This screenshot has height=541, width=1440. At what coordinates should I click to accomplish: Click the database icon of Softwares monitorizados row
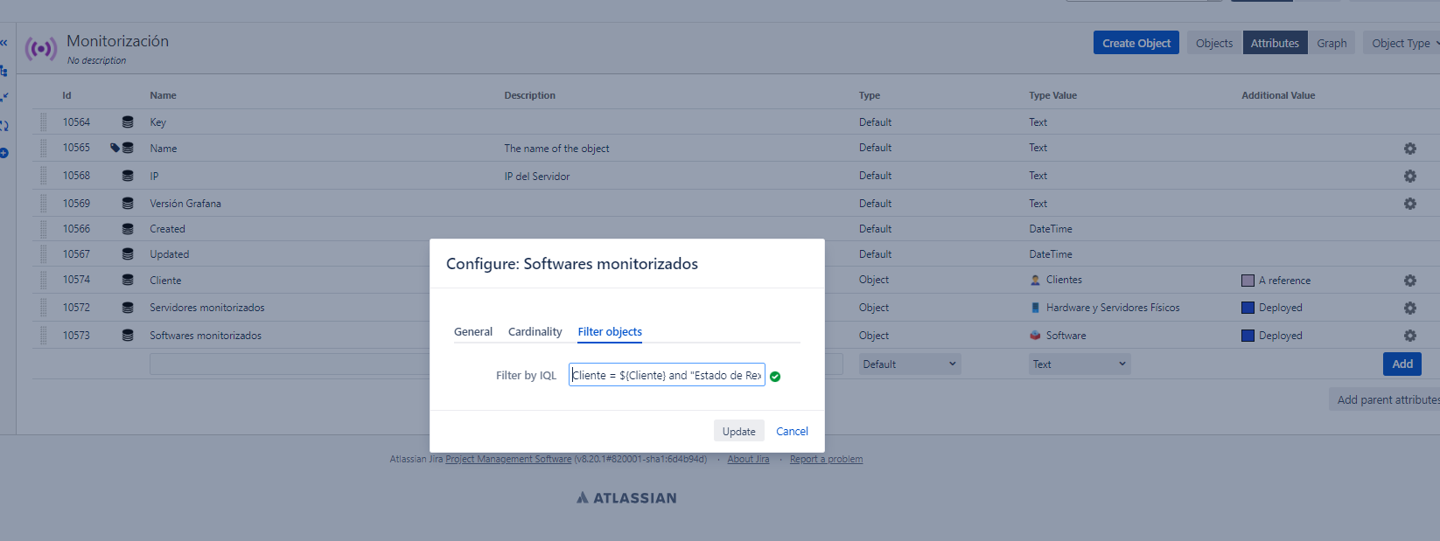click(x=128, y=335)
